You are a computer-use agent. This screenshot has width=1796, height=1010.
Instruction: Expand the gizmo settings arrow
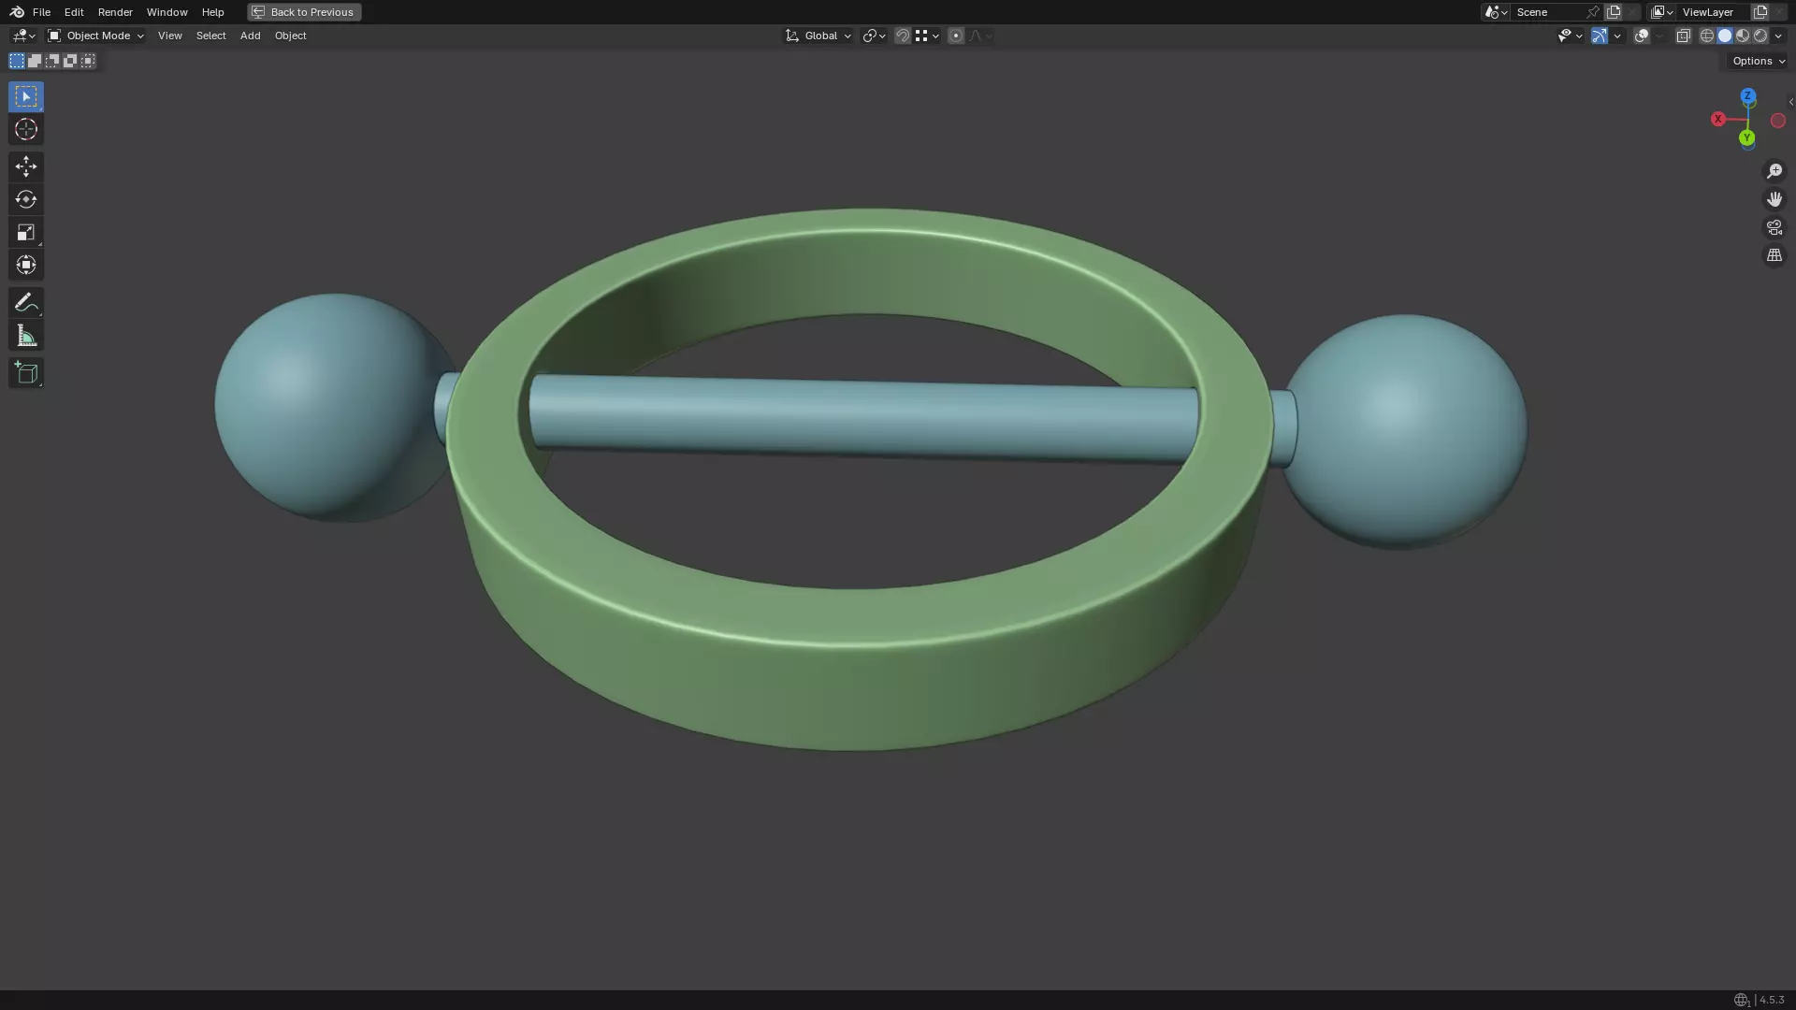coord(1617,36)
